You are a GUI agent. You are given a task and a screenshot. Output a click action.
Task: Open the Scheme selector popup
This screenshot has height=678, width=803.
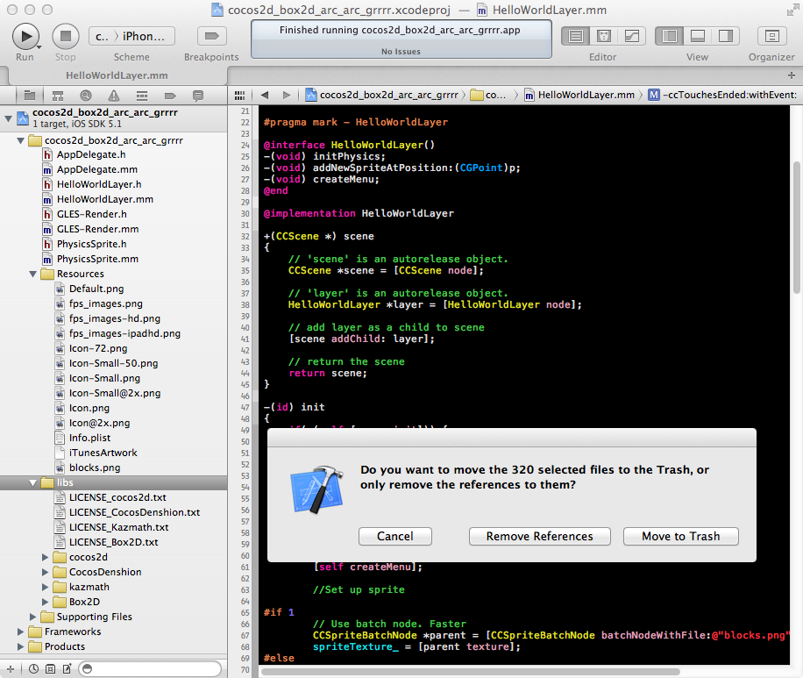(x=131, y=36)
